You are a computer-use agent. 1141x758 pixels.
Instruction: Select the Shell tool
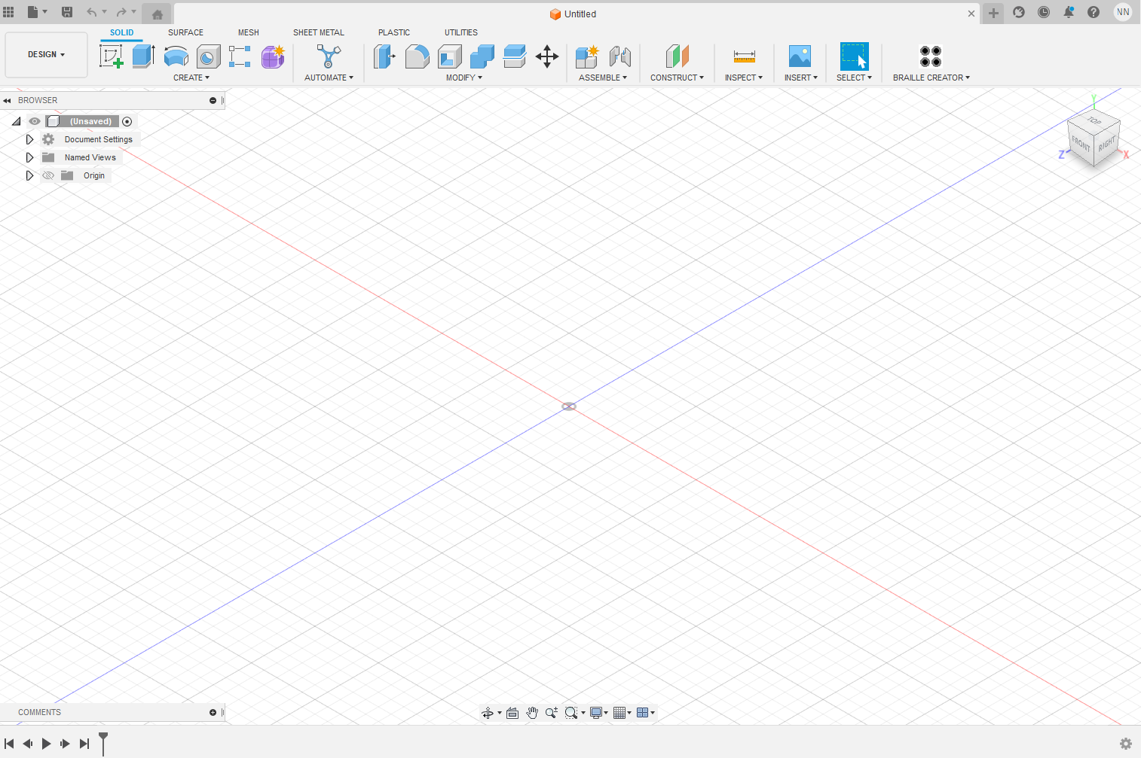click(x=449, y=56)
